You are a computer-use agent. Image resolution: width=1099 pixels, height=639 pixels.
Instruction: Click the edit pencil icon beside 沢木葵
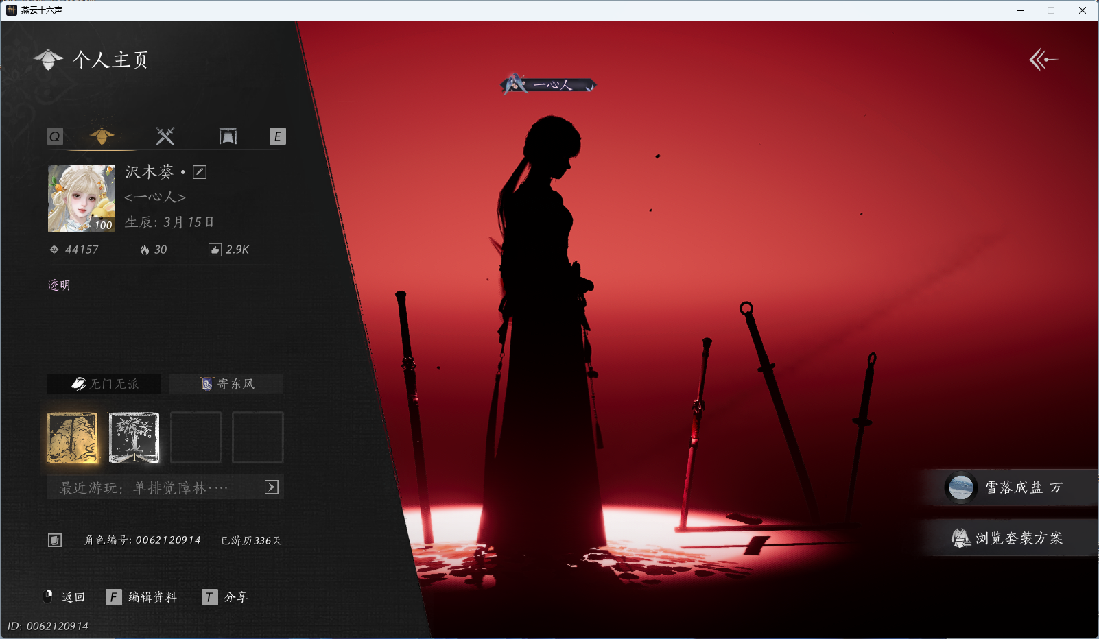coord(200,172)
